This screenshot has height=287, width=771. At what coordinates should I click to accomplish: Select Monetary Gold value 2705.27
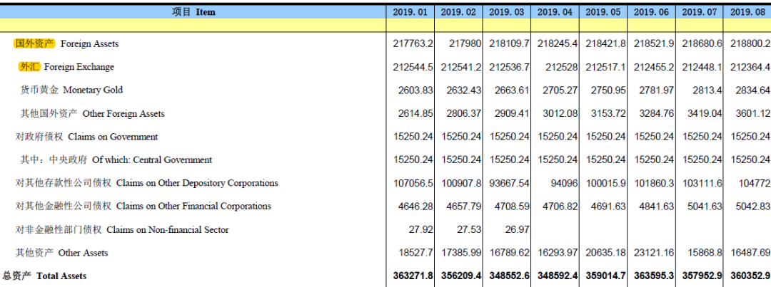[560, 90]
